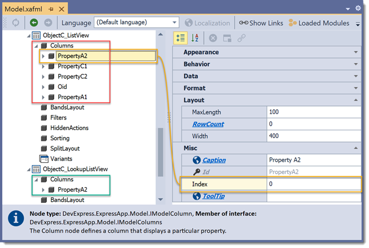Screen dimensions: 369x248
Task: Select the Filters node
Action: point(58,118)
